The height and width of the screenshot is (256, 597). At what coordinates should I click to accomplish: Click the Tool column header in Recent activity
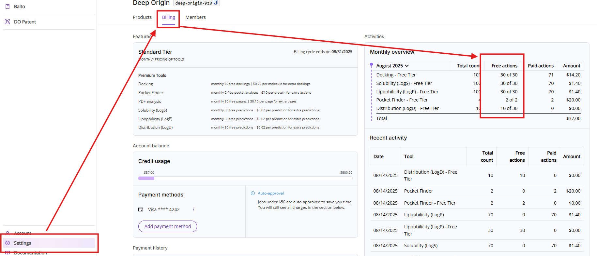(x=409, y=156)
